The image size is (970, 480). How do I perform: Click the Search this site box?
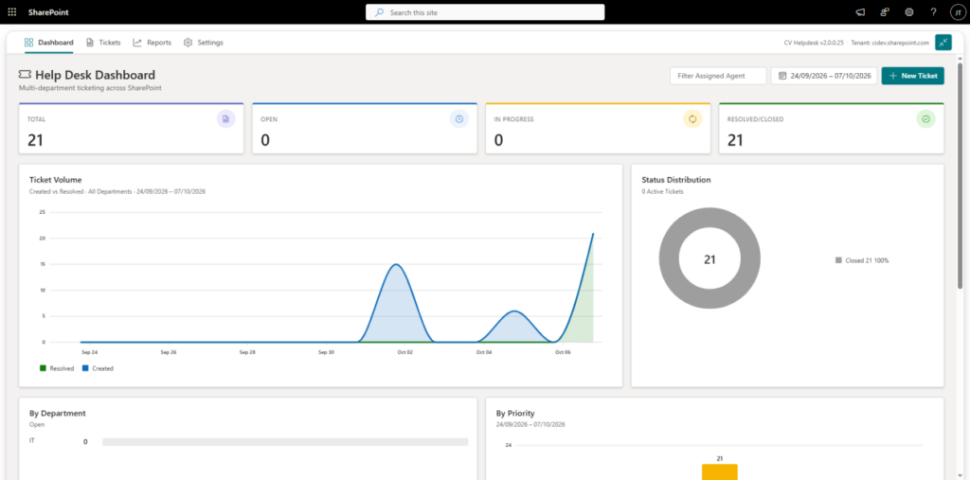[x=485, y=11]
